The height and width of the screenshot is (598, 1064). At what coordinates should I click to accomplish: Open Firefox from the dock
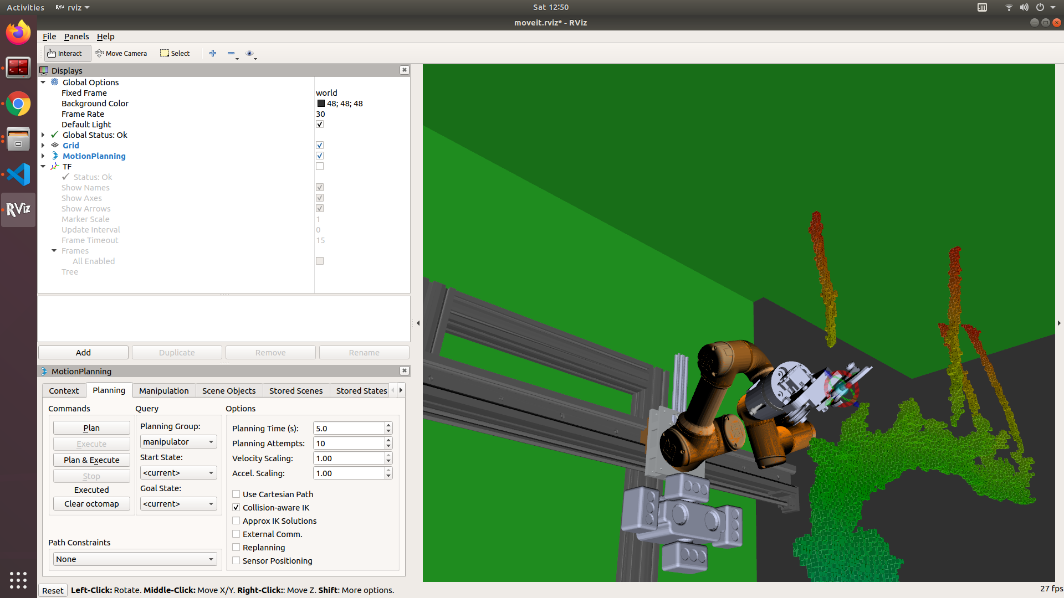(18, 33)
